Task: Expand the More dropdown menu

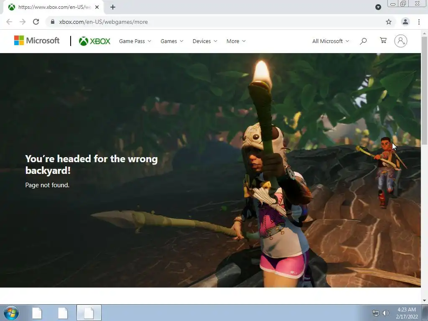Action: [x=236, y=41]
